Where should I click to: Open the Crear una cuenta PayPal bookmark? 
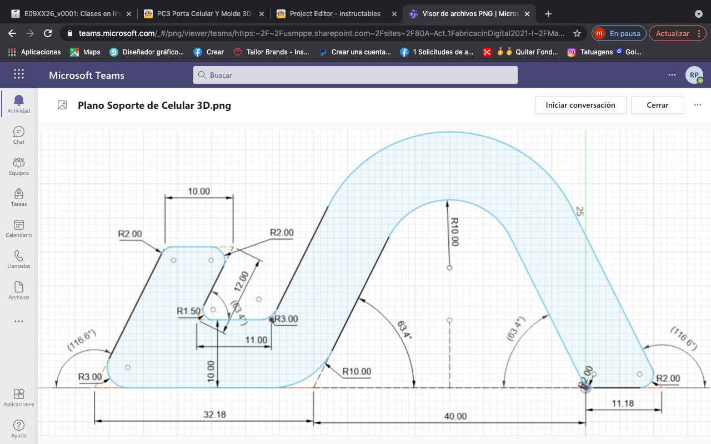(x=355, y=52)
